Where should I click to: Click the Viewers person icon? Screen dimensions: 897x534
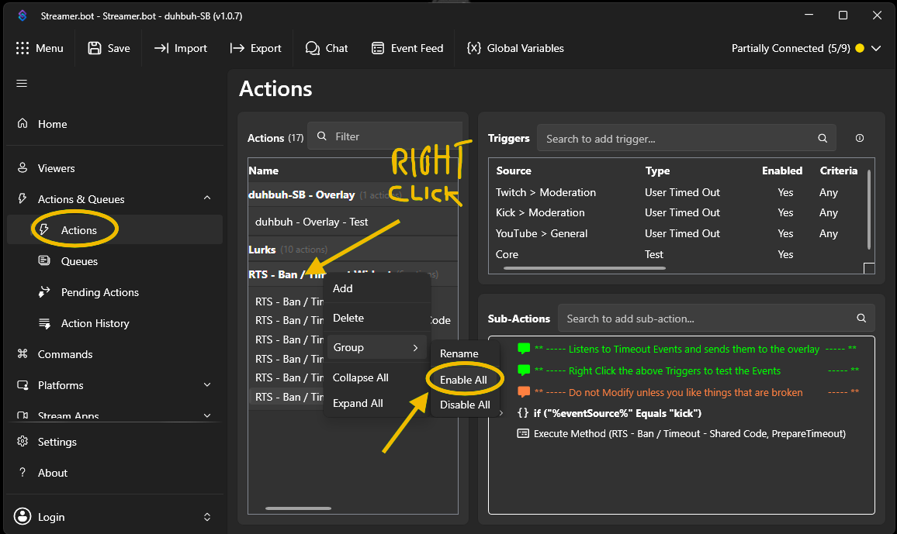pos(23,167)
